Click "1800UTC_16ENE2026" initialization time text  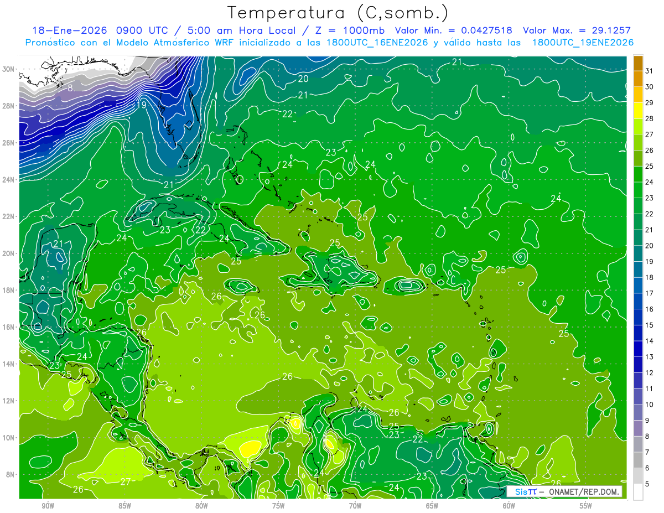[378, 43]
